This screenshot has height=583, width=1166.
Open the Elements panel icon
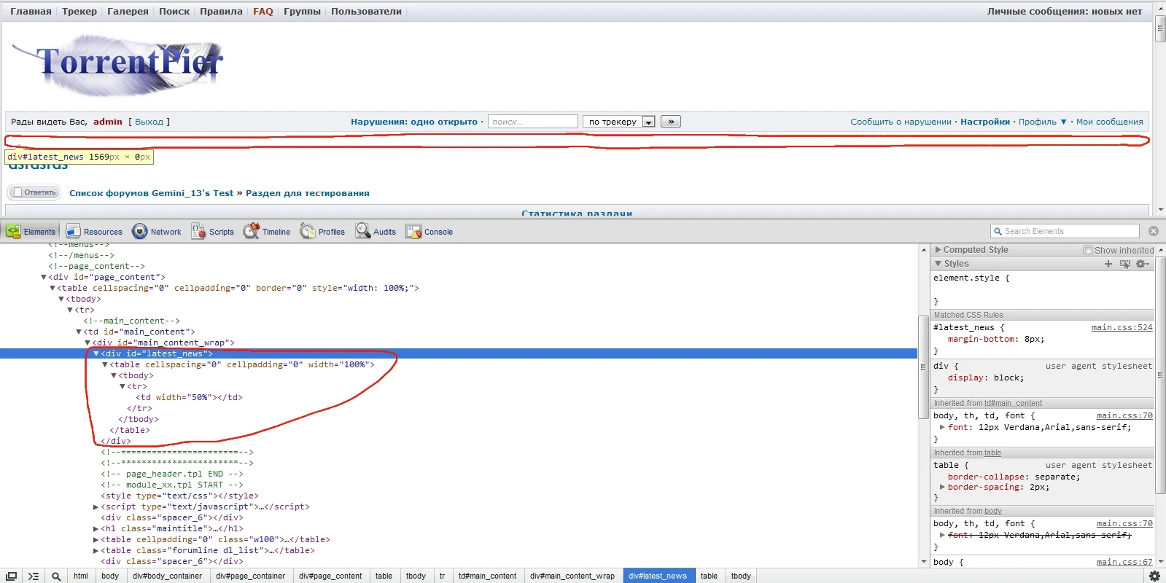coord(13,232)
